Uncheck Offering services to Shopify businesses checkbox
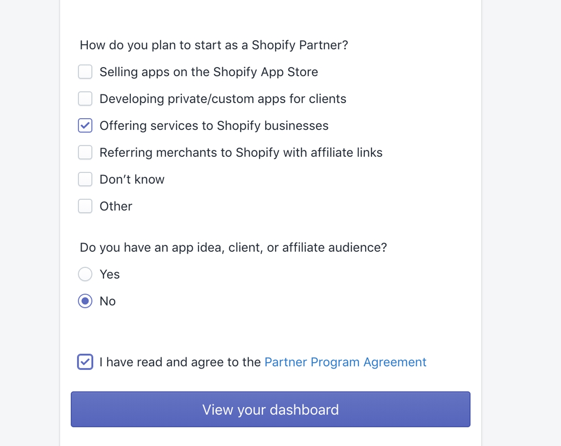This screenshot has height=446, width=561. tap(85, 126)
